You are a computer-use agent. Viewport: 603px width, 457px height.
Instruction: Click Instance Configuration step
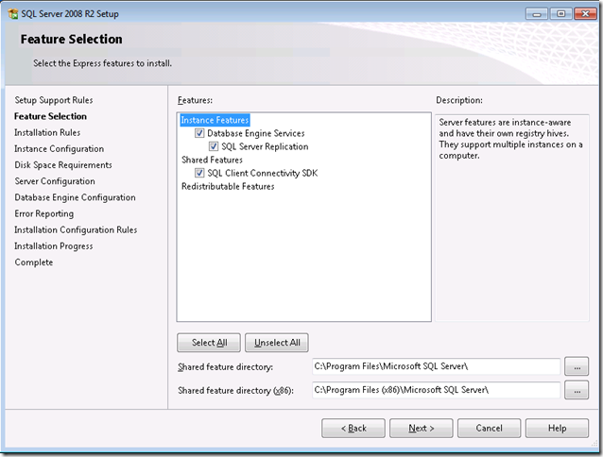point(60,148)
